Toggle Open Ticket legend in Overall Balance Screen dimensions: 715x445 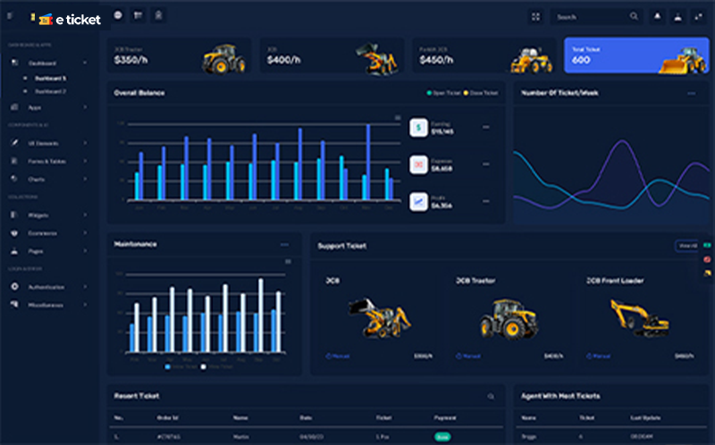[443, 93]
